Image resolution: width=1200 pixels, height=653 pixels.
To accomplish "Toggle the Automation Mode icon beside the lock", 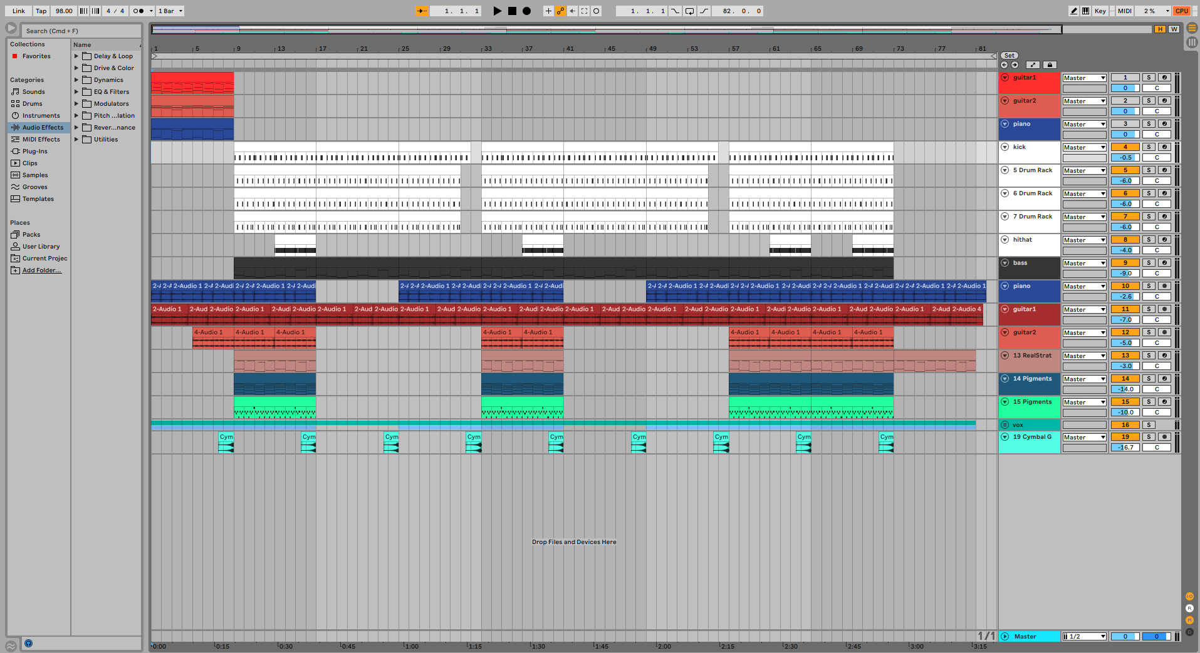I will tap(1033, 64).
